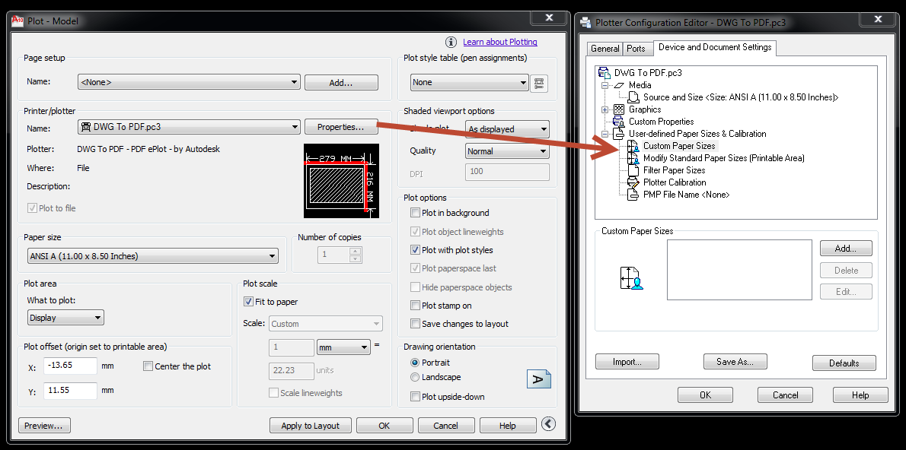Click the X plot offset field
This screenshot has height=450, width=906.
(71, 366)
